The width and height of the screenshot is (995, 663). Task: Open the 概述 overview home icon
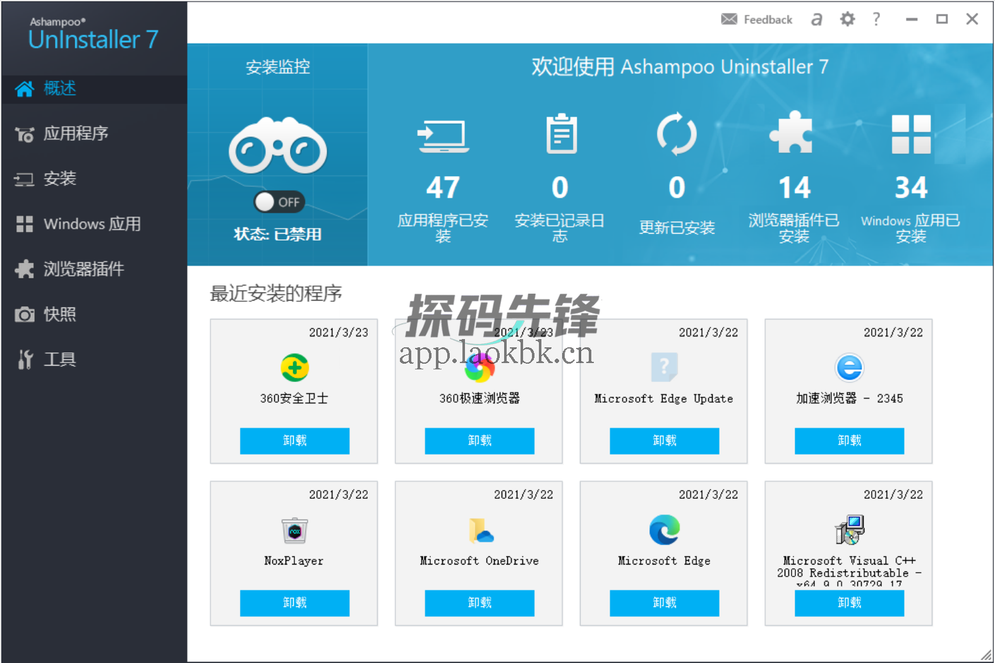click(x=24, y=88)
